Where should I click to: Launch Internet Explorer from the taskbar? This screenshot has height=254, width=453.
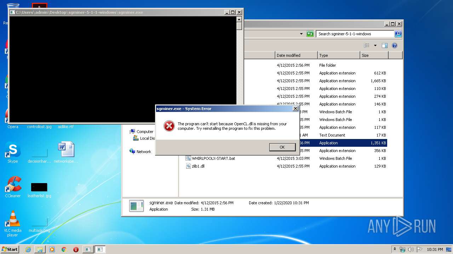click(28, 249)
